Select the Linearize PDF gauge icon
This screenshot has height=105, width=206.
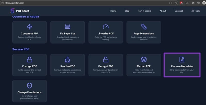pyautogui.click(x=106, y=27)
